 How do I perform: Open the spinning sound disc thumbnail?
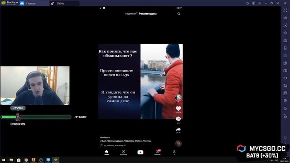pyautogui.click(x=178, y=144)
